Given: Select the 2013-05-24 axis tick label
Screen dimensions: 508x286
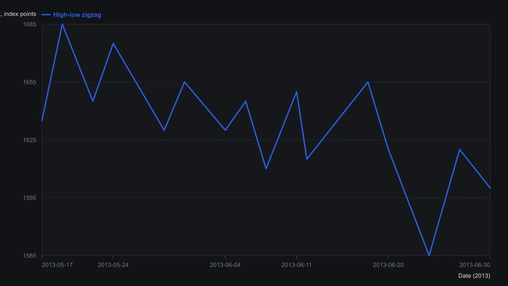Looking at the screenshot, I should (x=113, y=265).
